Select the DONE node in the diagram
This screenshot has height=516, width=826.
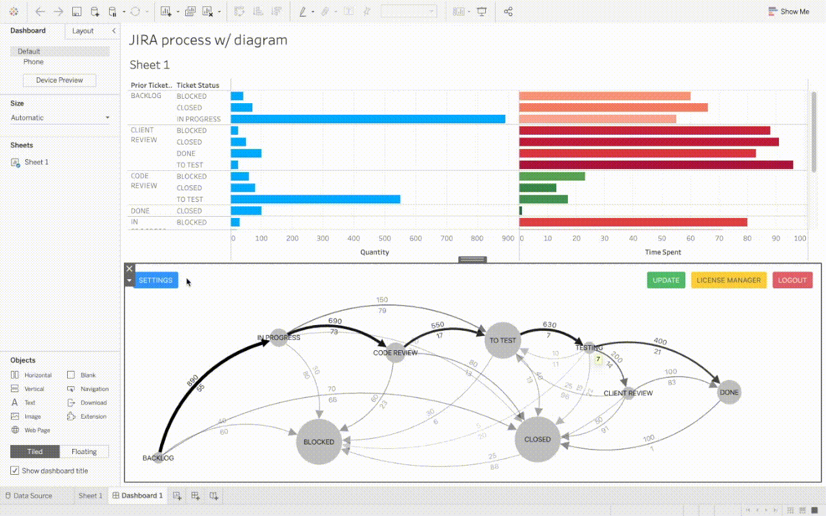[x=729, y=392]
